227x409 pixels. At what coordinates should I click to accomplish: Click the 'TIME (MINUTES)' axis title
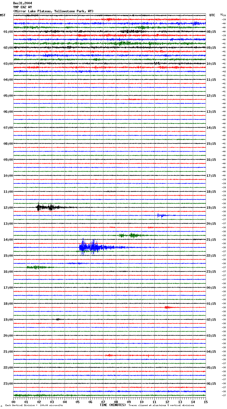(x=113, y=405)
